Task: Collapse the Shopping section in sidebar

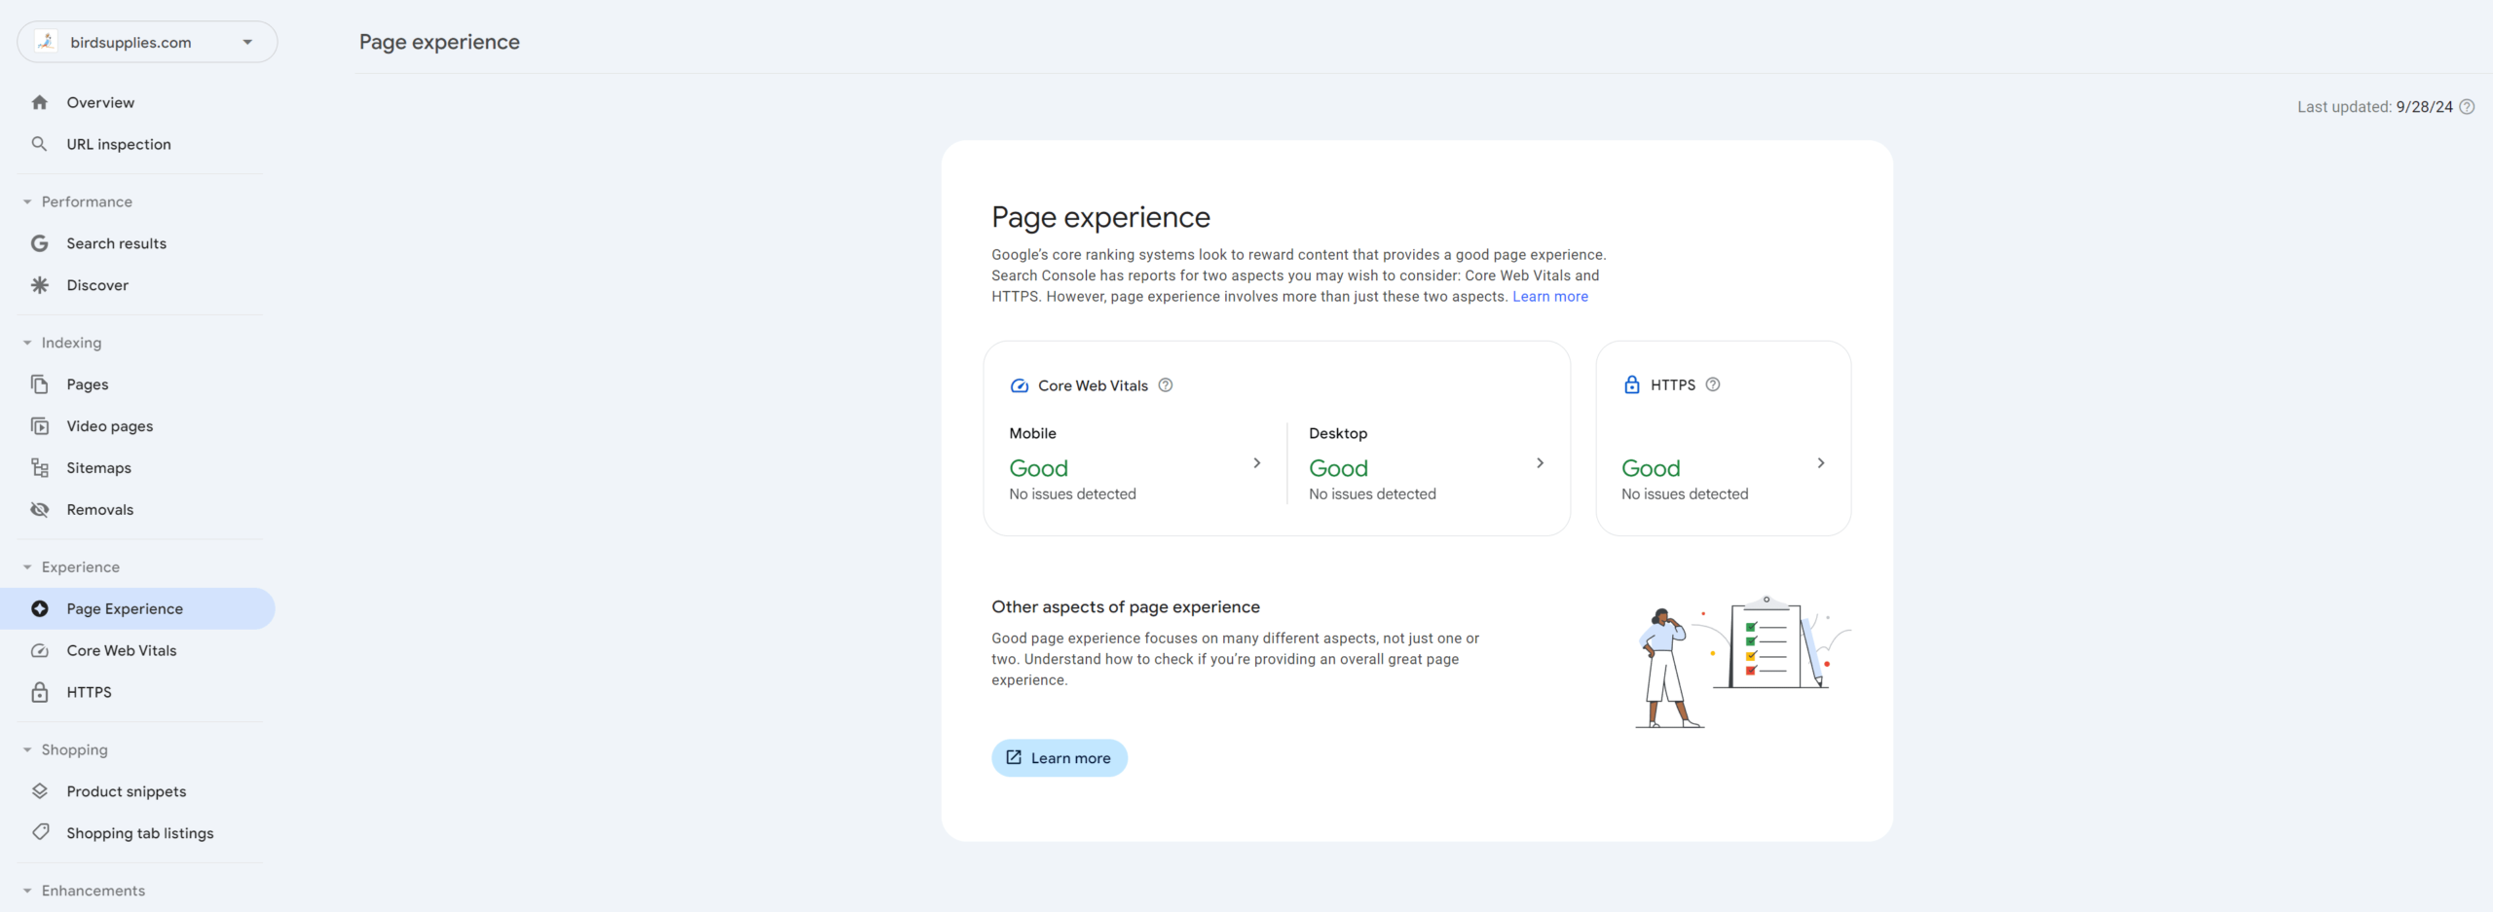Action: point(27,749)
